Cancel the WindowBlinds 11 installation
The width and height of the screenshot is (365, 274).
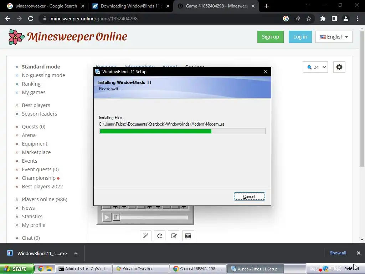(249, 197)
